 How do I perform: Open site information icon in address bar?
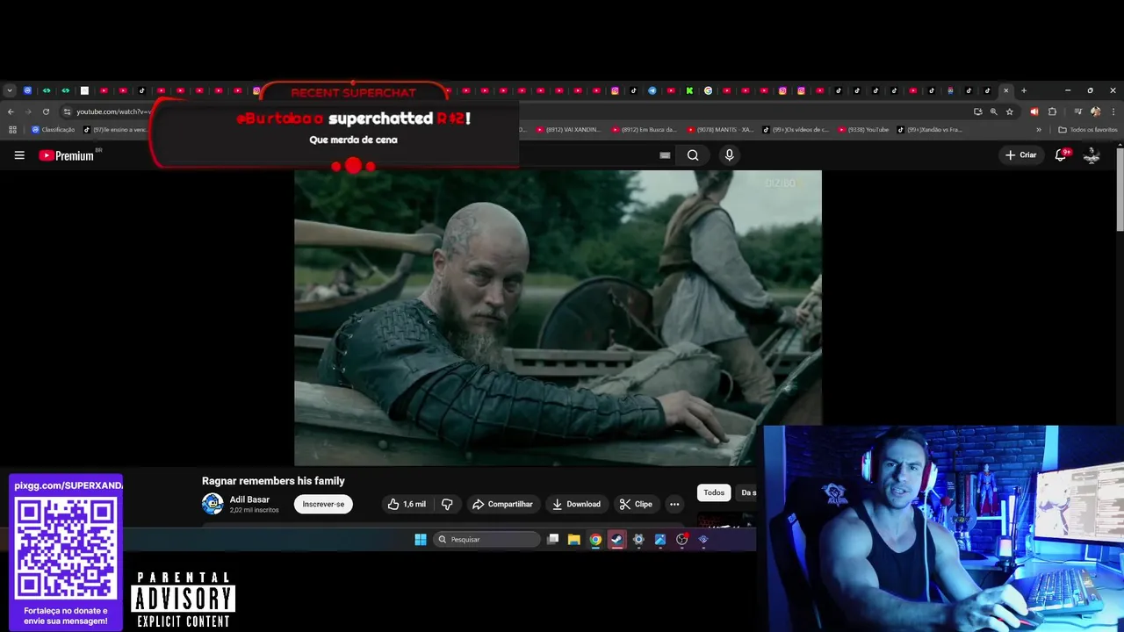point(67,111)
